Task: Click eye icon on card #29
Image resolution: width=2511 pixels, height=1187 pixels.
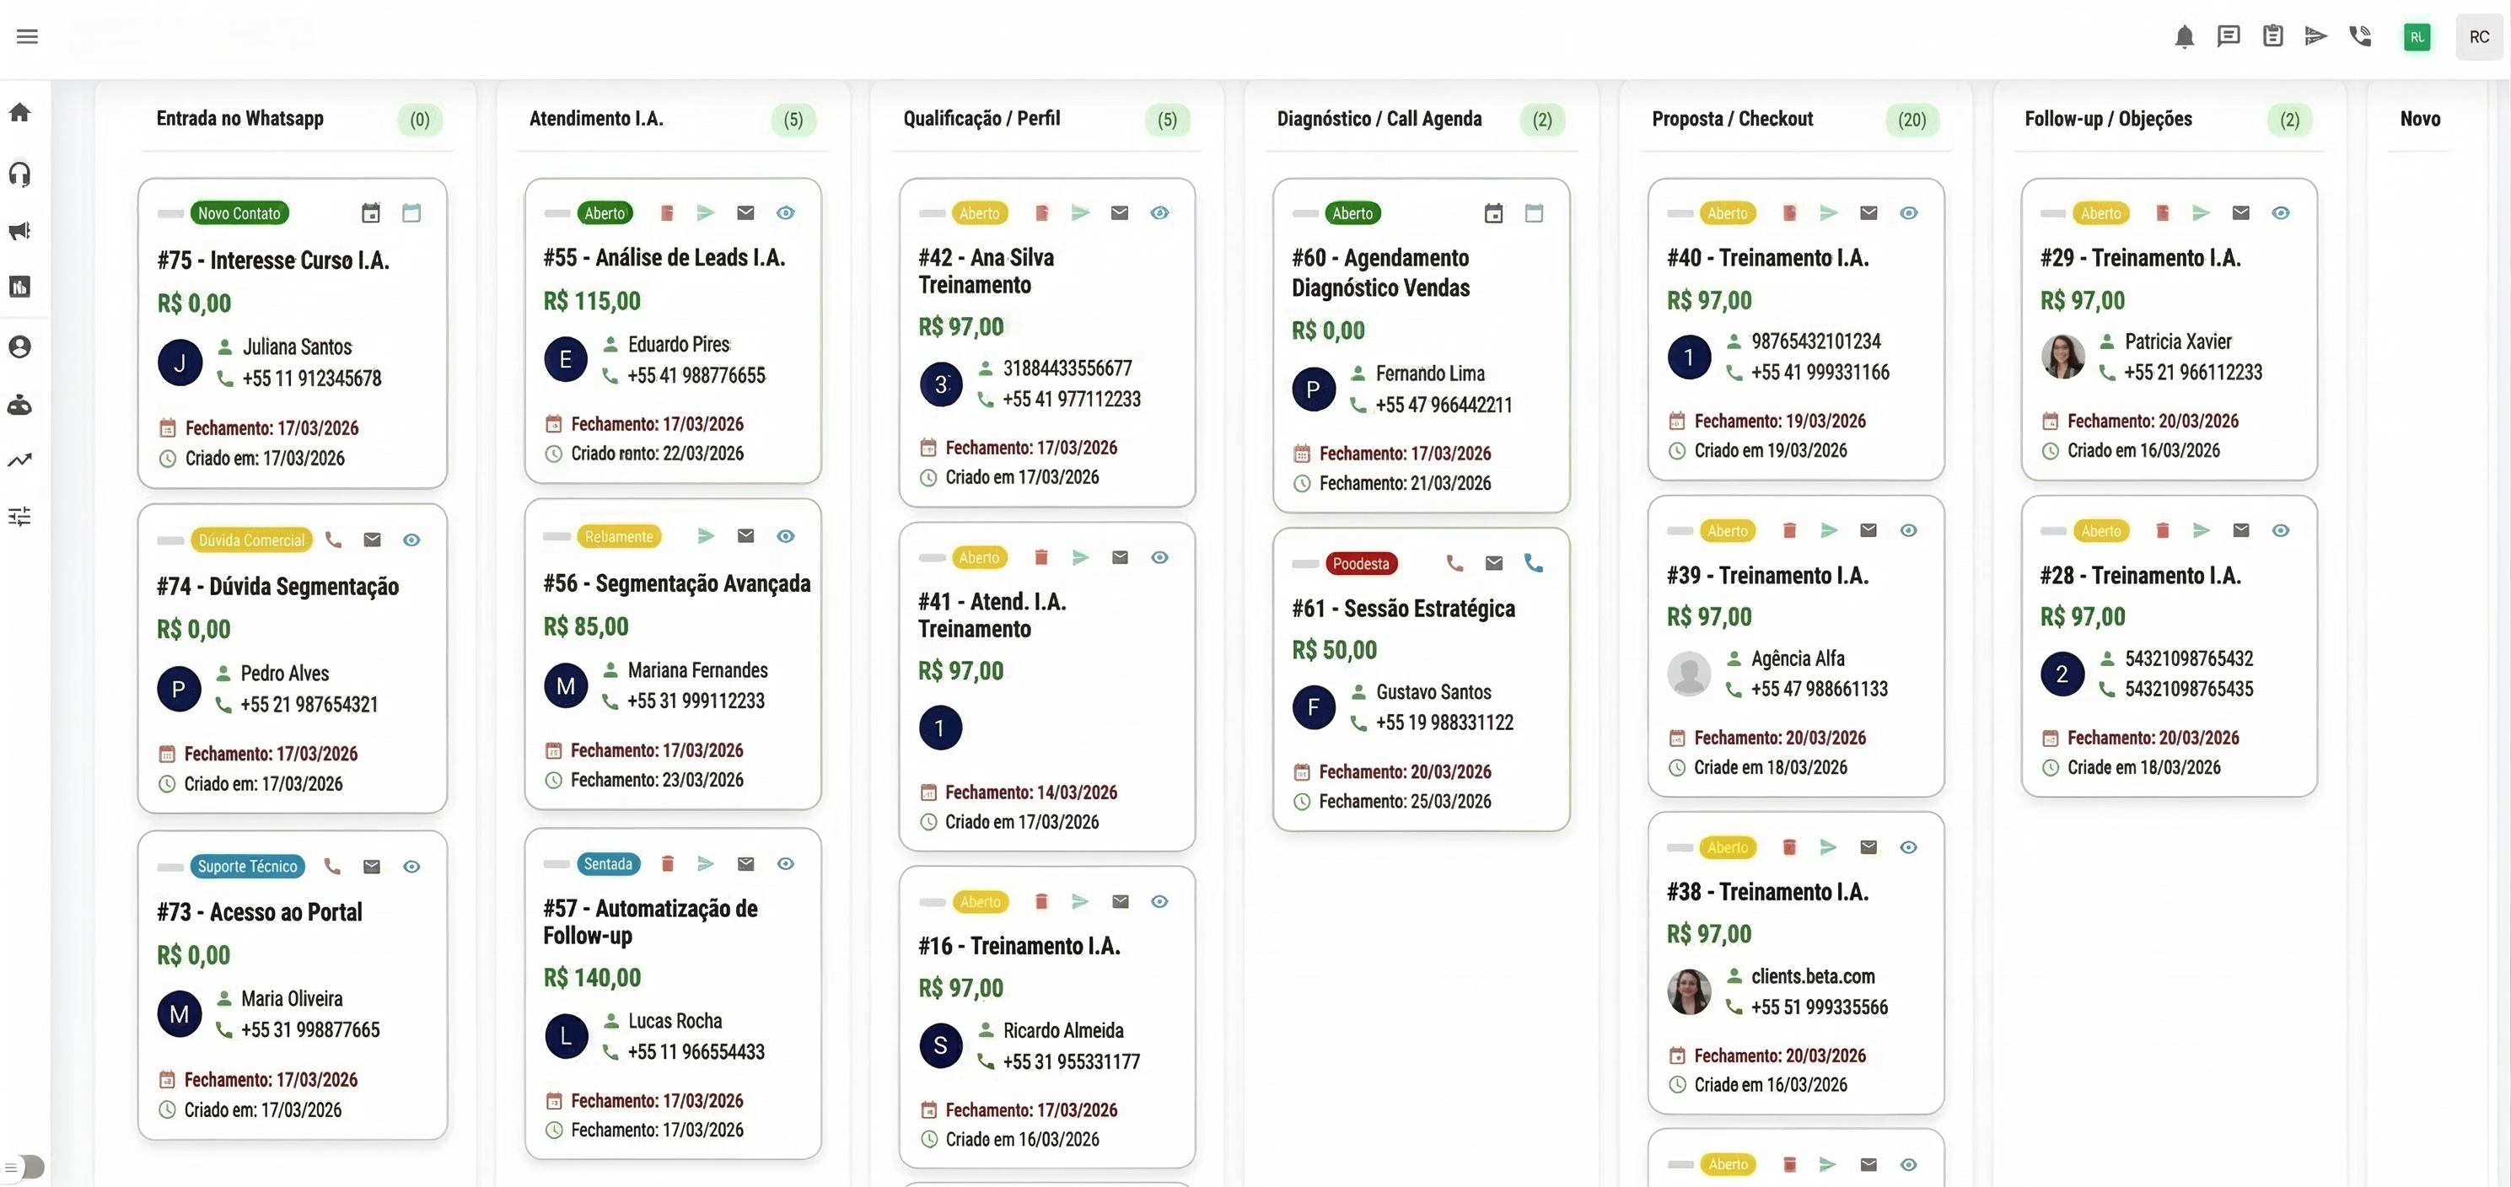Action: (2280, 213)
